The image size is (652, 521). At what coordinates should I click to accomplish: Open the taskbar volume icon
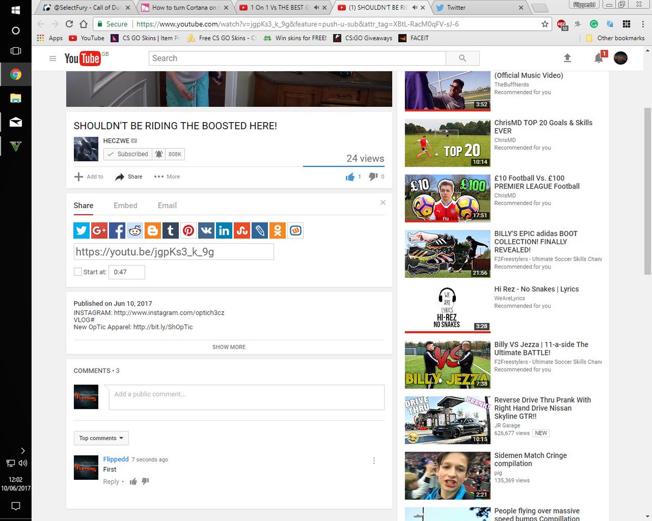click(23, 463)
